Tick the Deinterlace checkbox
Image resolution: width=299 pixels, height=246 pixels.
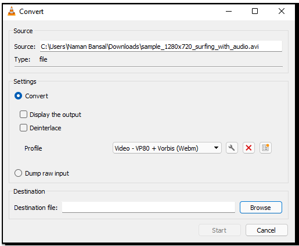[23, 128]
